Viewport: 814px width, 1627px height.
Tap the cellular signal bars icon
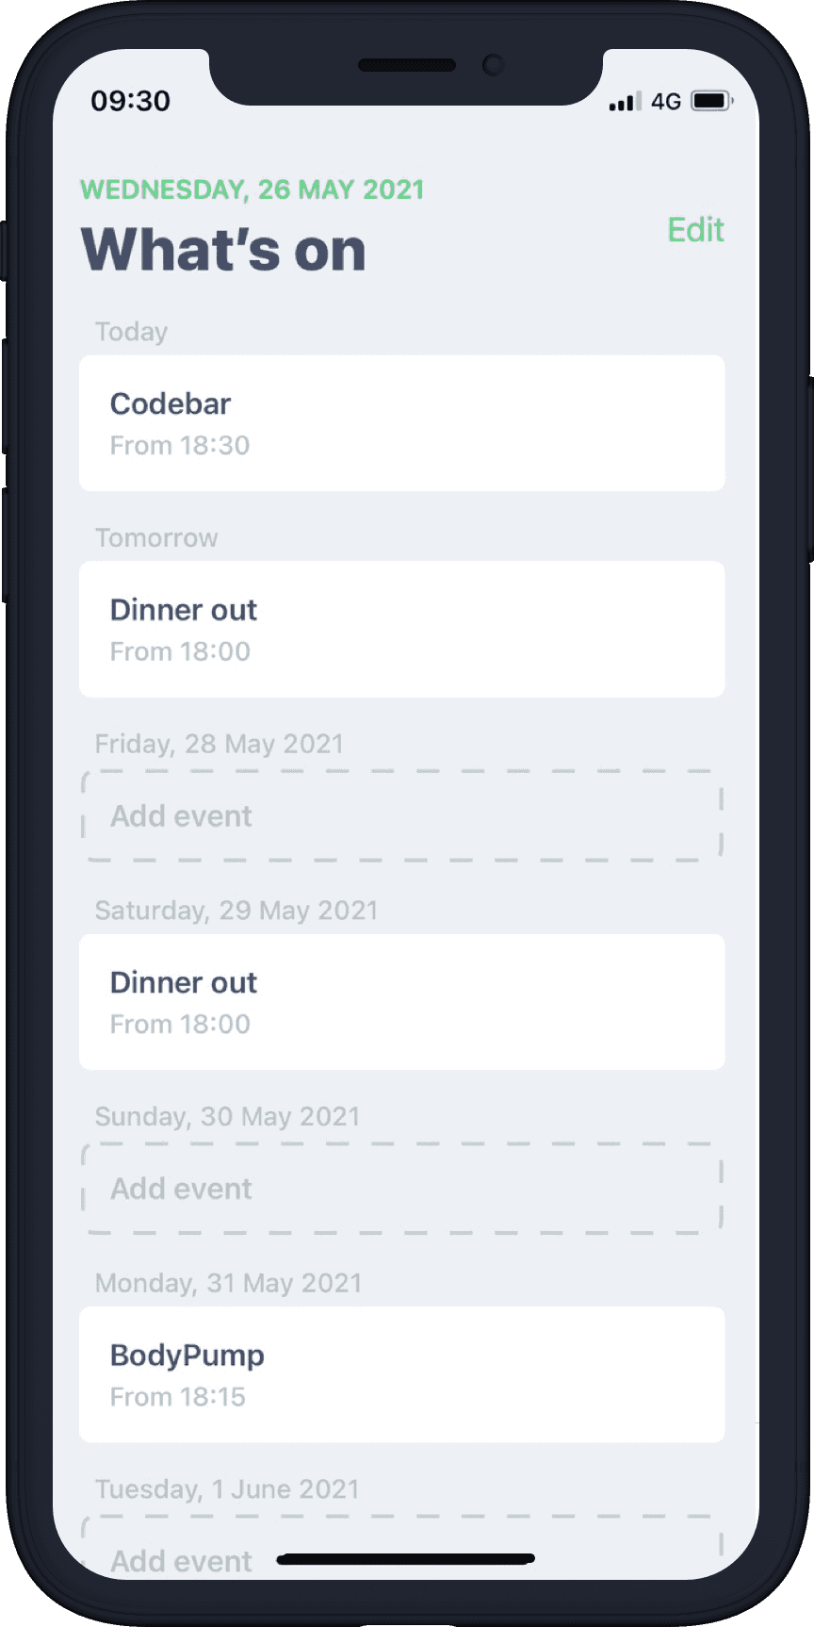pyautogui.click(x=625, y=101)
